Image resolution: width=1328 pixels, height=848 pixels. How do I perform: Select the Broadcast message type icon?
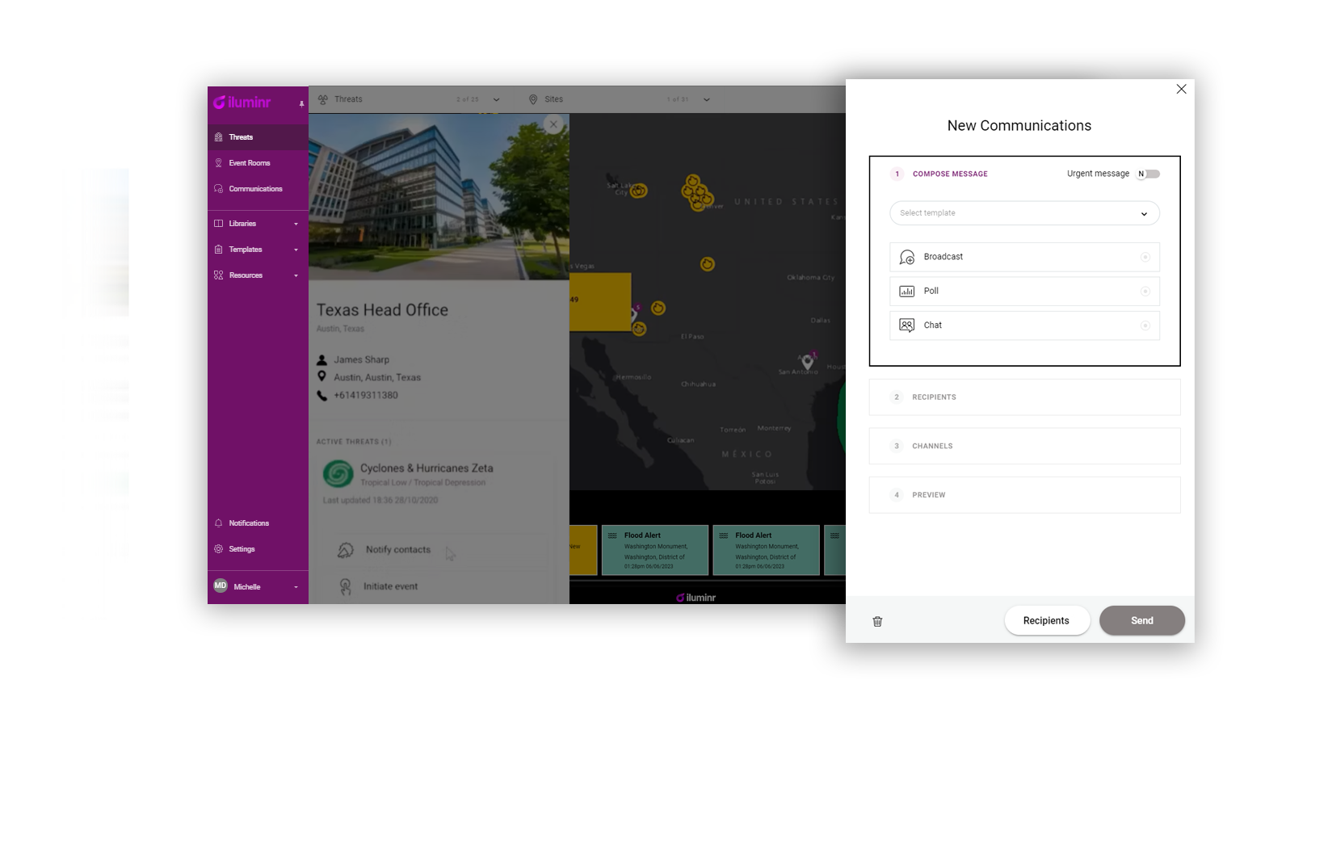907,257
